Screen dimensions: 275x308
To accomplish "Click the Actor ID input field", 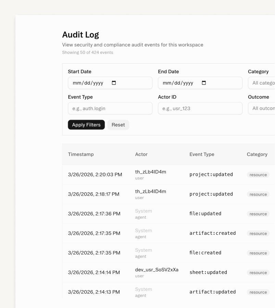I will coord(200,108).
